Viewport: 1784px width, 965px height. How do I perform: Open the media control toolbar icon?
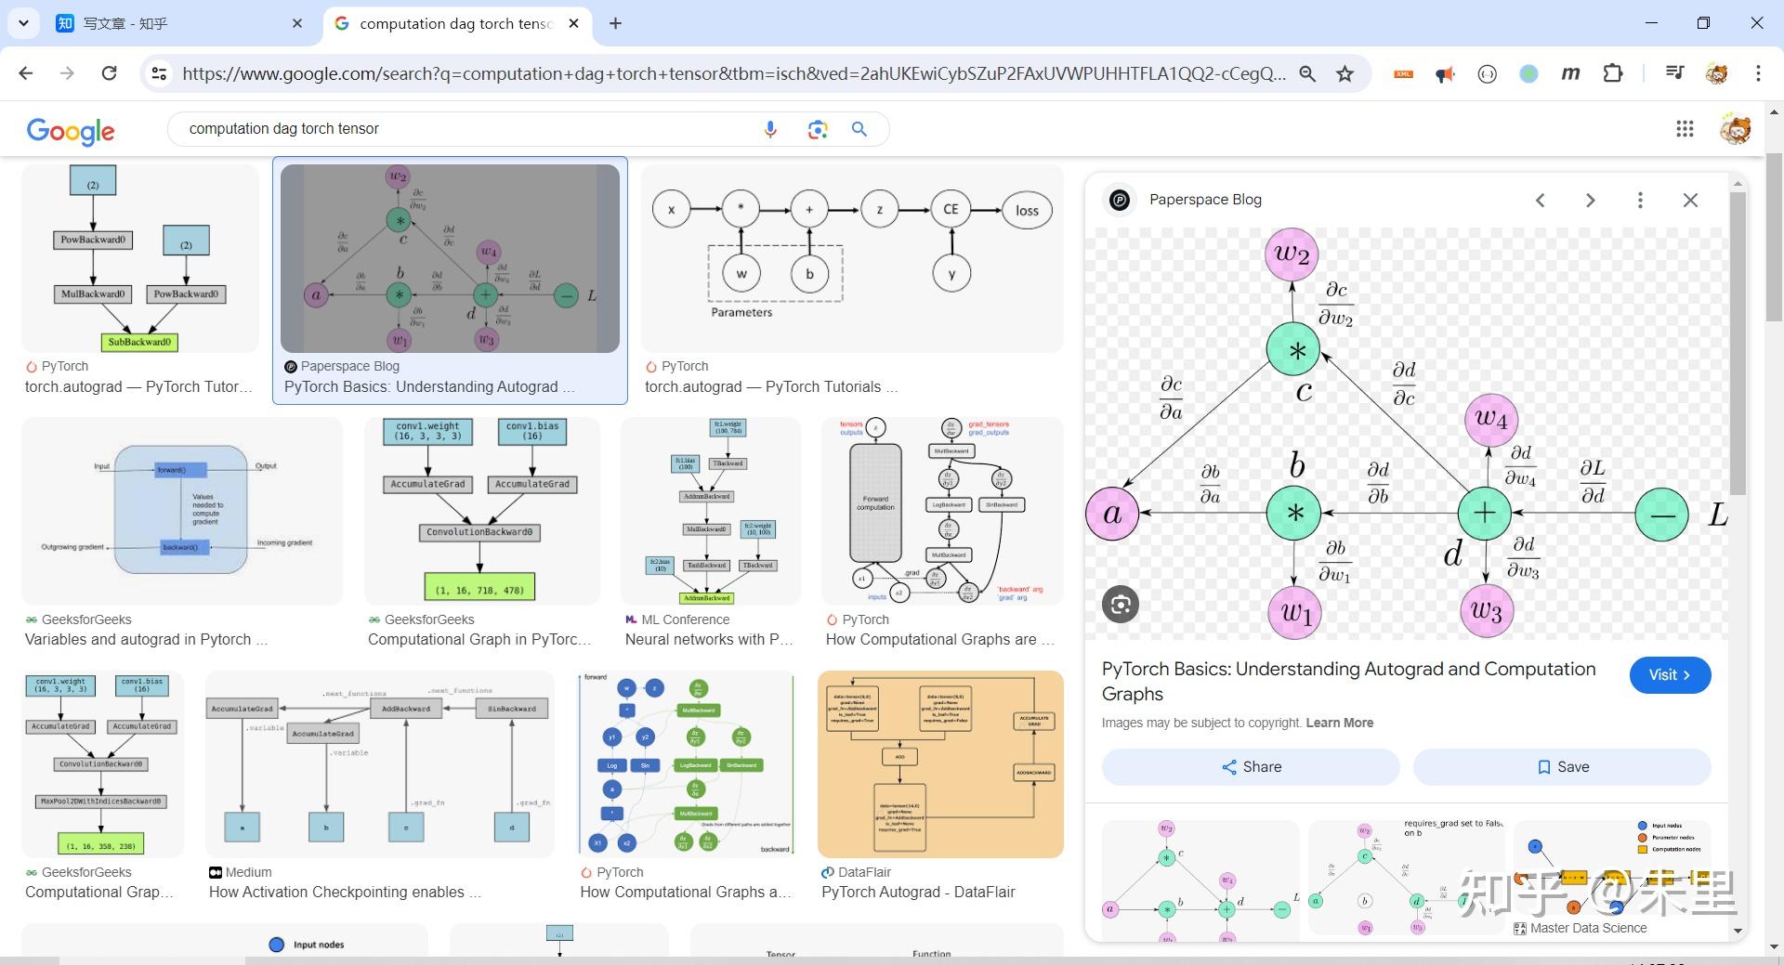[x=1674, y=73]
